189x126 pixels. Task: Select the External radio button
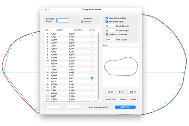tap(82, 19)
